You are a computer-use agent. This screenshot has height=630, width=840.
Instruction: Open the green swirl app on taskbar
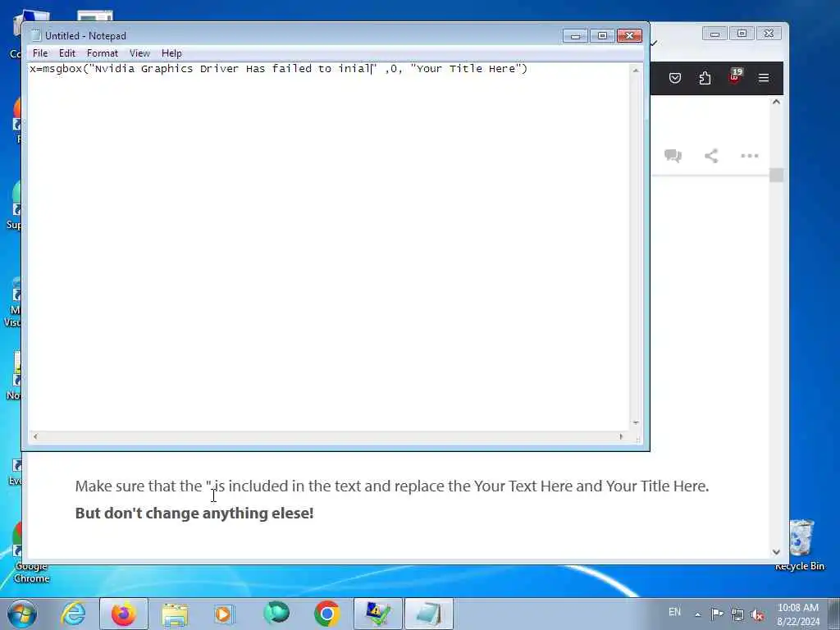(x=276, y=614)
